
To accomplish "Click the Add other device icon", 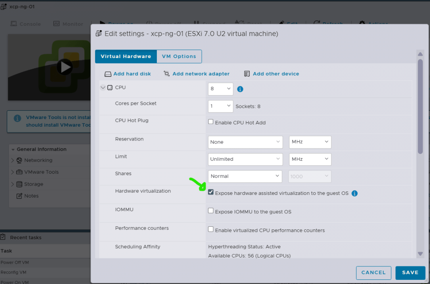I will 247,74.
